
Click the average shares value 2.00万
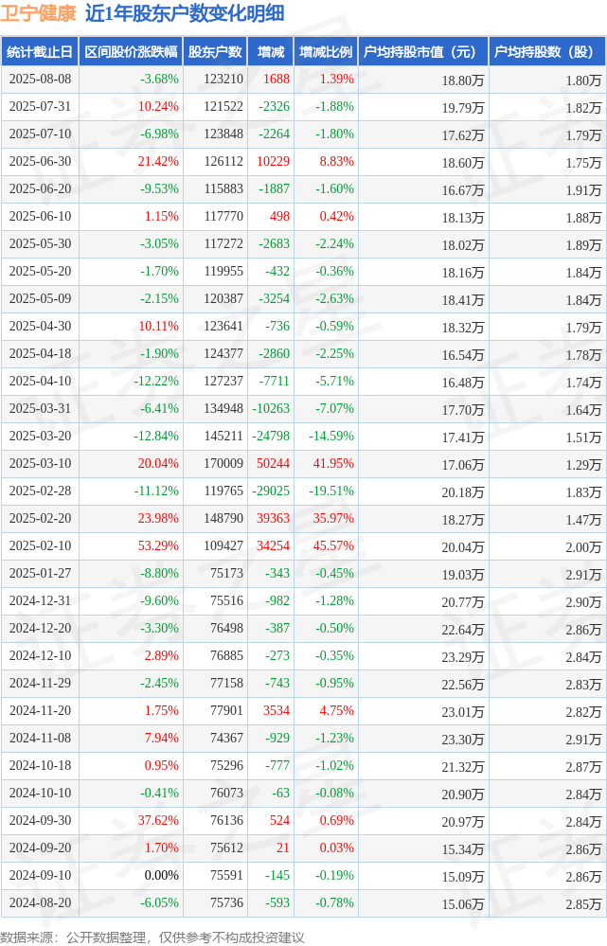click(583, 548)
